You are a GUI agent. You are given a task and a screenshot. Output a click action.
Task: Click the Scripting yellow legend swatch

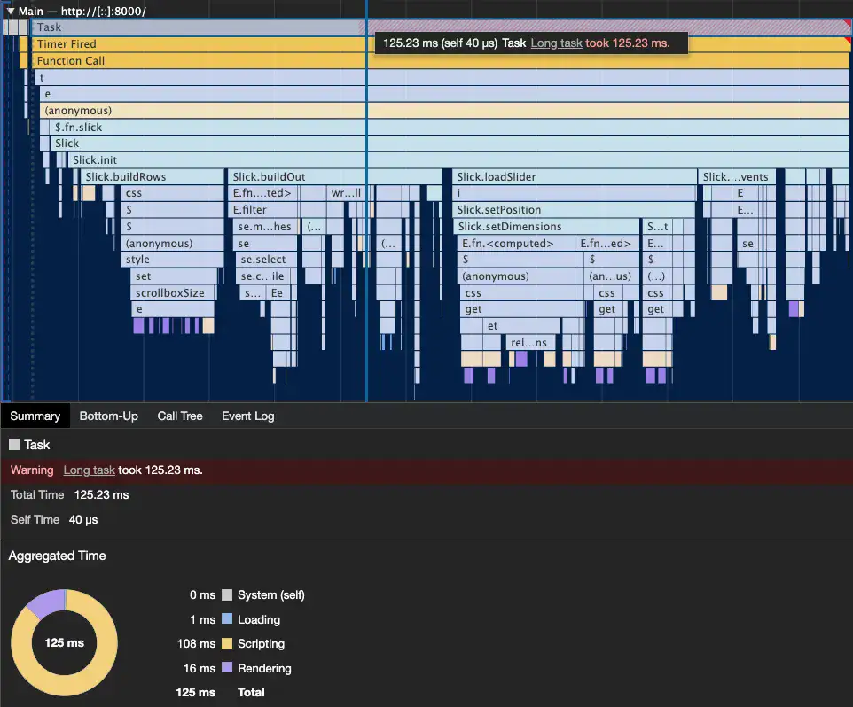click(x=227, y=644)
